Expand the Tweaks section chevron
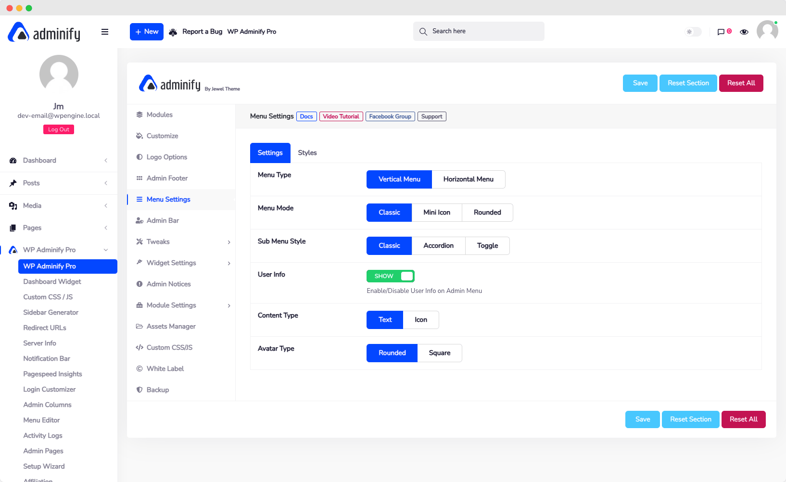 pos(229,242)
